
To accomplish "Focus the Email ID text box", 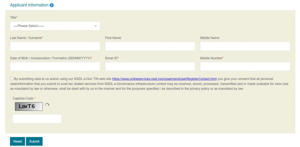I will click(150, 67).
